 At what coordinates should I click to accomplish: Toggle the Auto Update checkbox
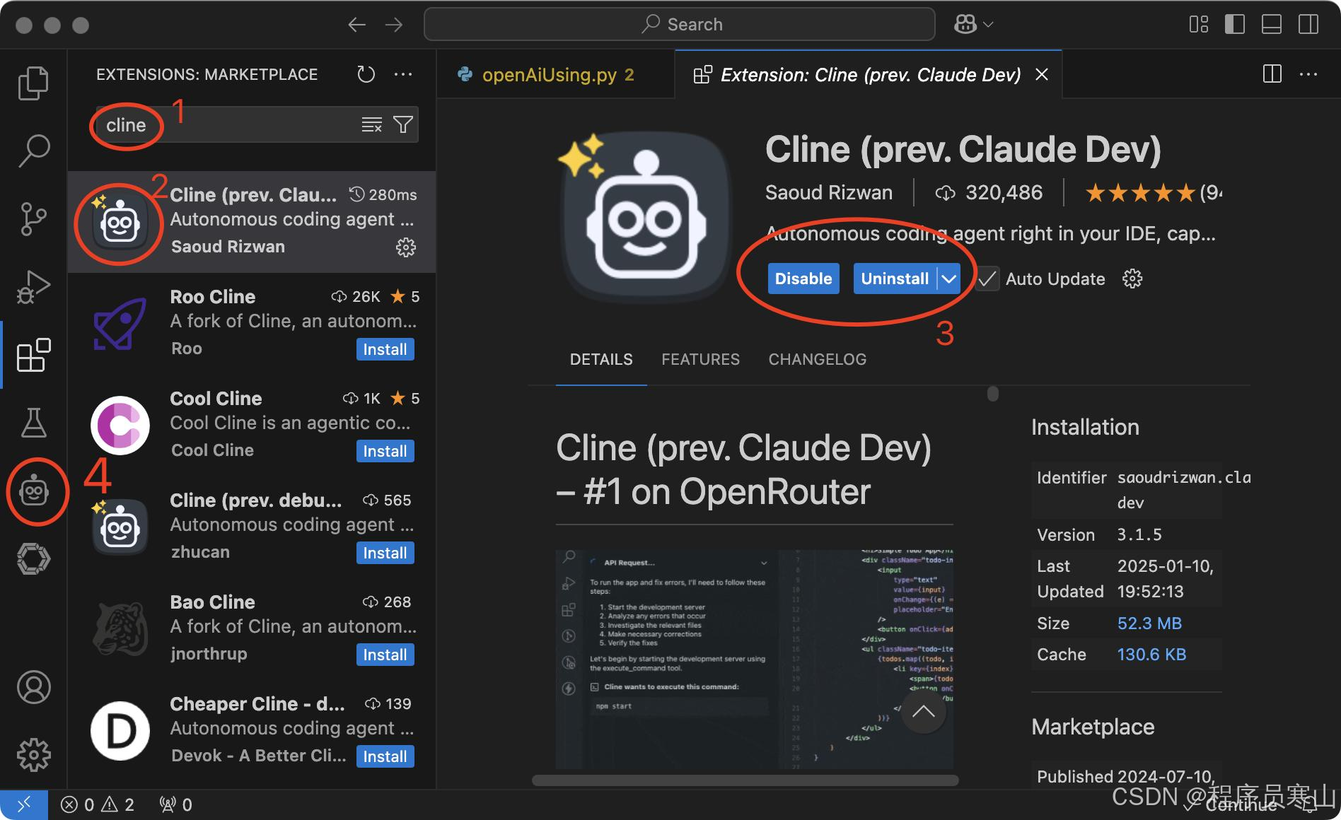click(x=987, y=279)
